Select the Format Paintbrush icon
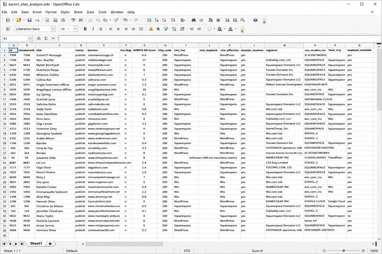 pyautogui.click(x=116, y=20)
